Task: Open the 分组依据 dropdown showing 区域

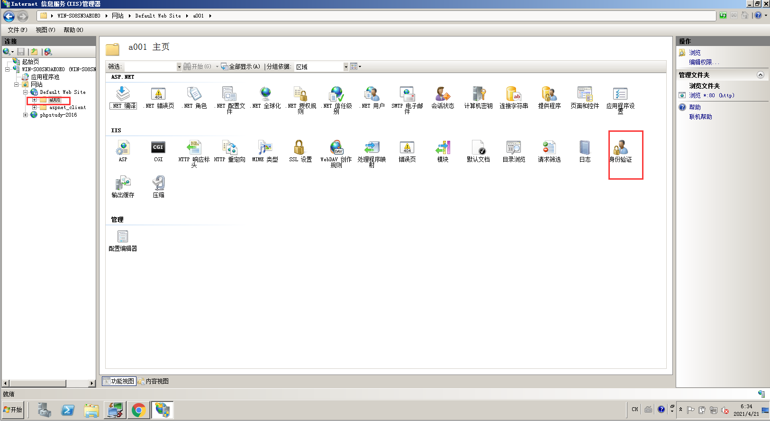Action: [x=346, y=67]
